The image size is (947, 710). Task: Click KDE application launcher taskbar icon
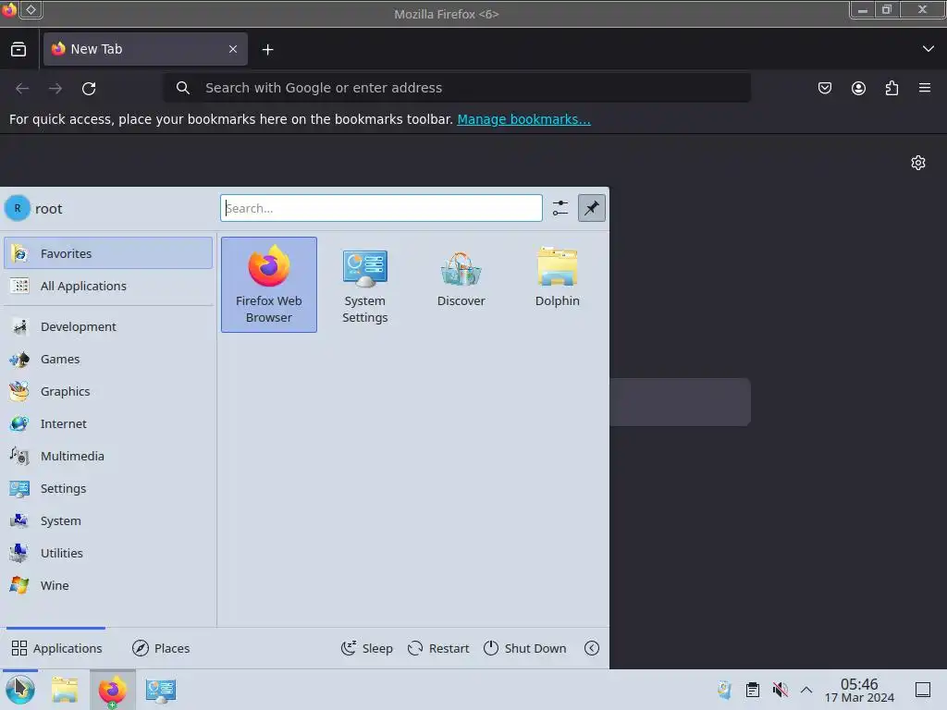[x=20, y=690]
